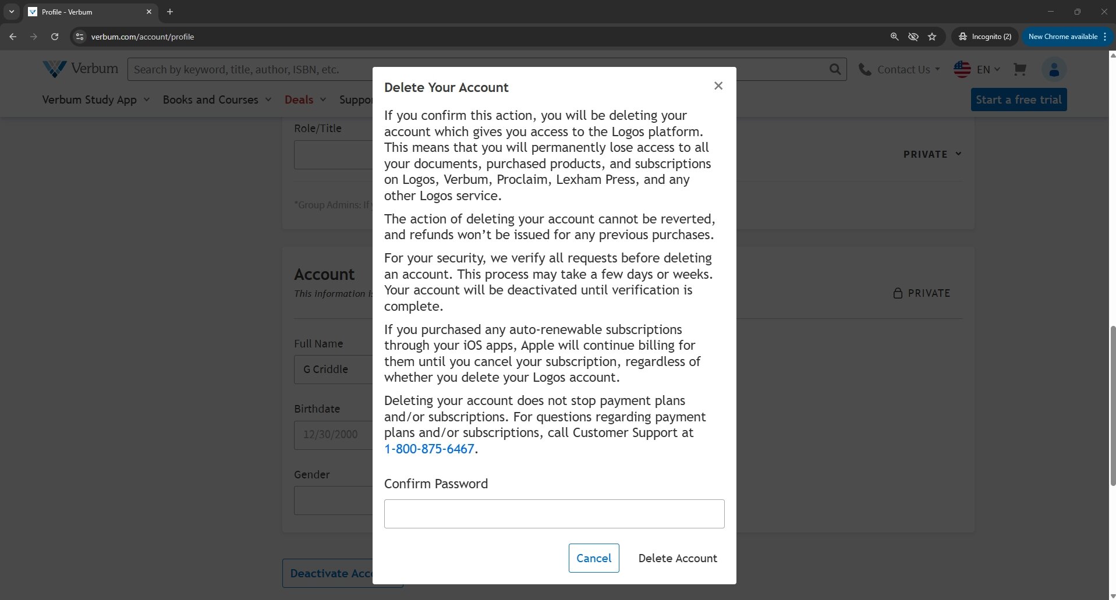Close the Profile - Verbum tab
The width and height of the screenshot is (1116, 600).
[x=149, y=12]
